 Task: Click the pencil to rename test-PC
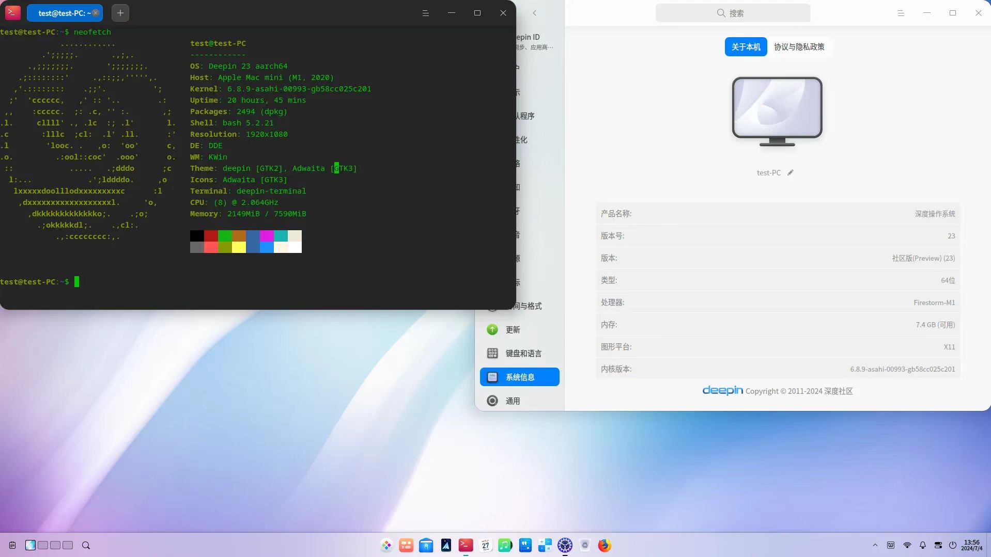tap(790, 172)
